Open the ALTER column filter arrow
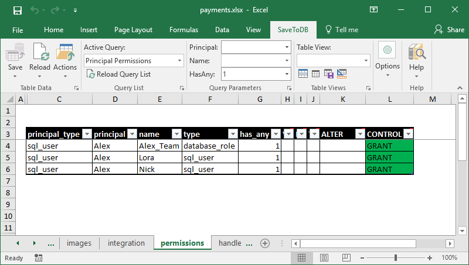Screen dimensions: 469x265 [360, 134]
